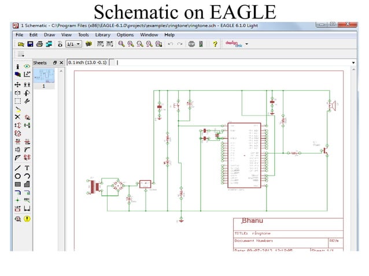Viewport: 369px width, 276px height.
Task: Select the Mark tool
Action: point(27,74)
